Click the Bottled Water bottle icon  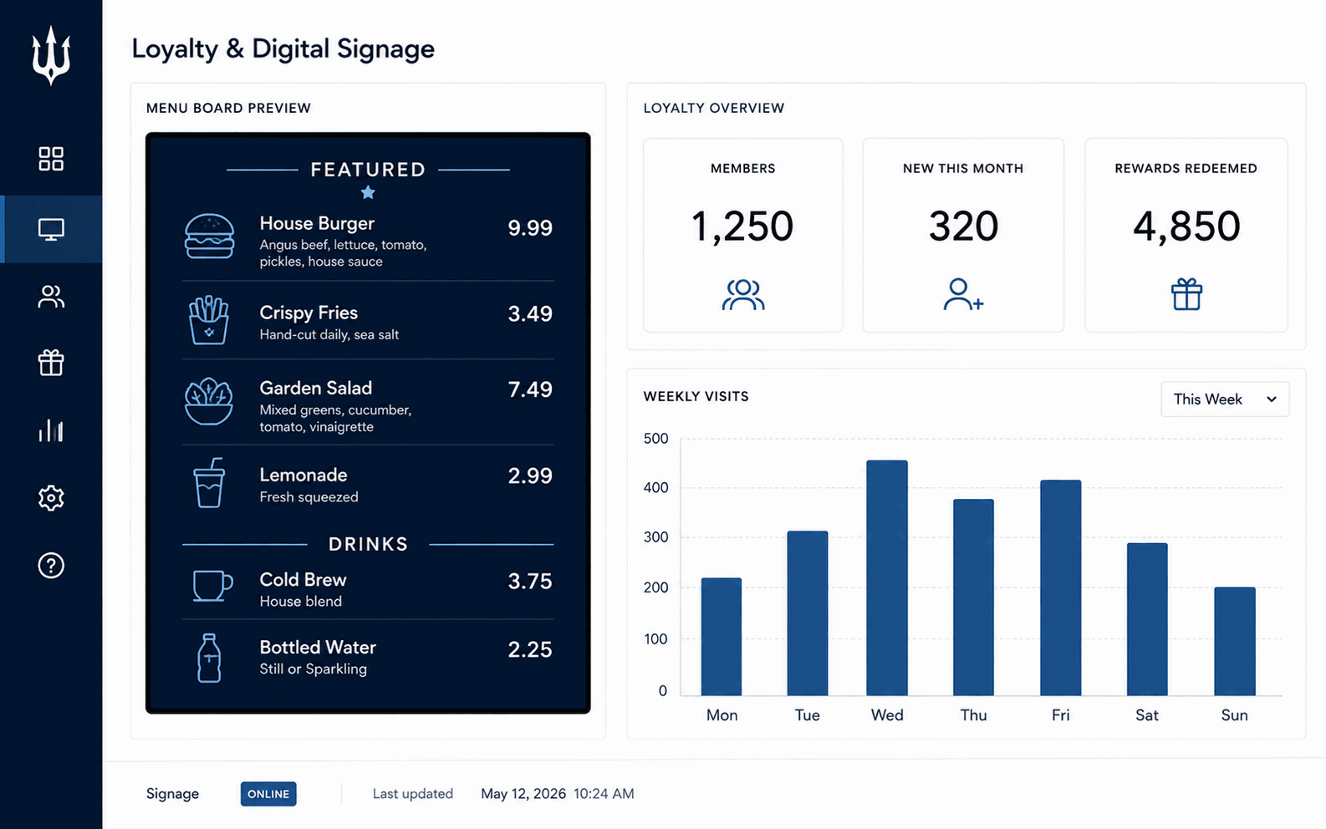pos(209,658)
